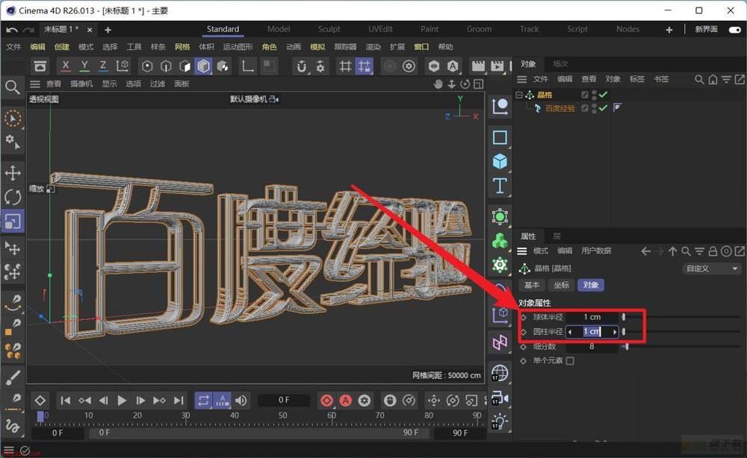The image size is (747, 458).
Task: Toggle the sound speaker button in timeline
Action: click(241, 401)
